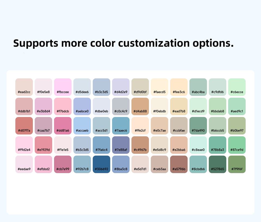Select the #ead2cc color swatch

24,87
